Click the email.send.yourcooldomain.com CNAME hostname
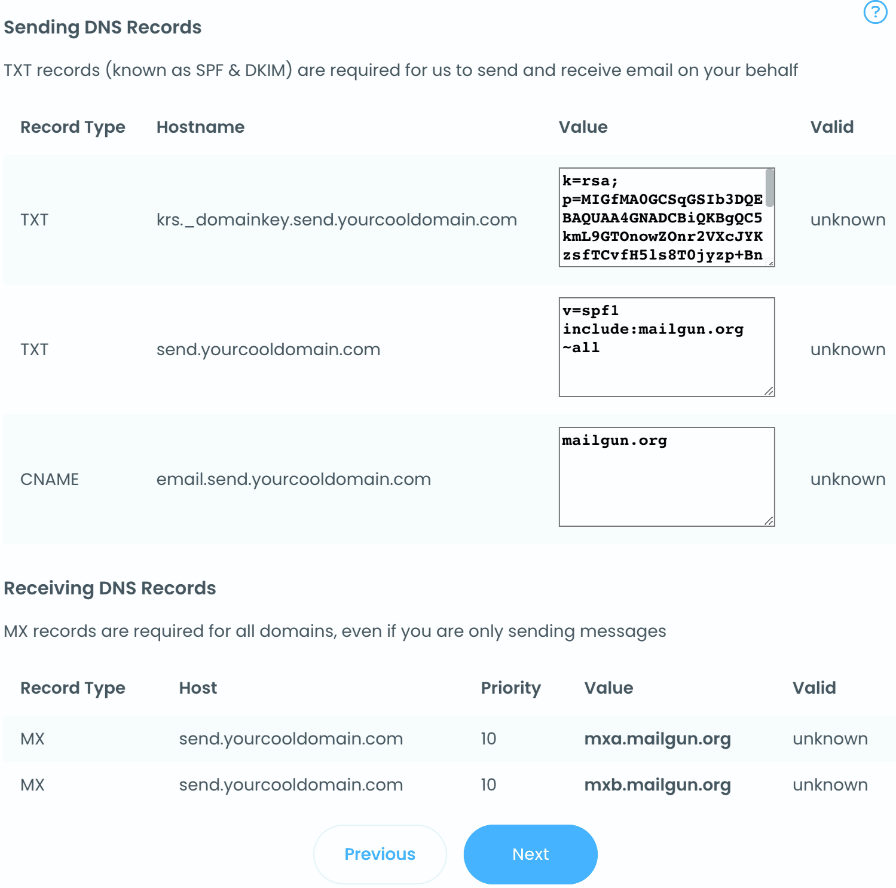The width and height of the screenshot is (896, 888). point(293,479)
